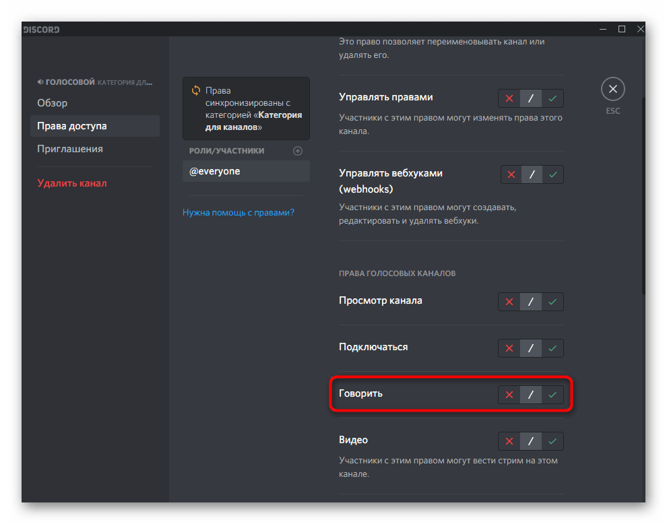Add a role or member with plus icon

pyautogui.click(x=298, y=151)
